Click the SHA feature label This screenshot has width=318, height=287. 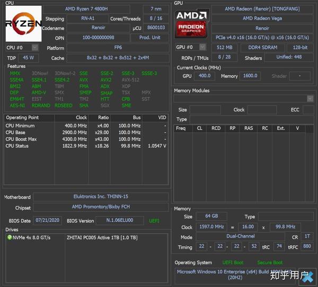[x=84, y=106]
